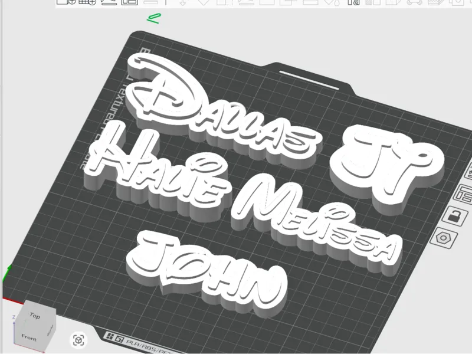This screenshot has height=354, width=472.
Task: Click the Add plate grid icon
Action: [x=87, y=2]
